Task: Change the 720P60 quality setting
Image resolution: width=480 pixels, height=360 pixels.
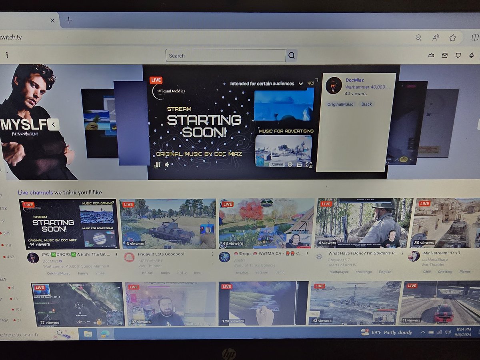Action: [276, 164]
